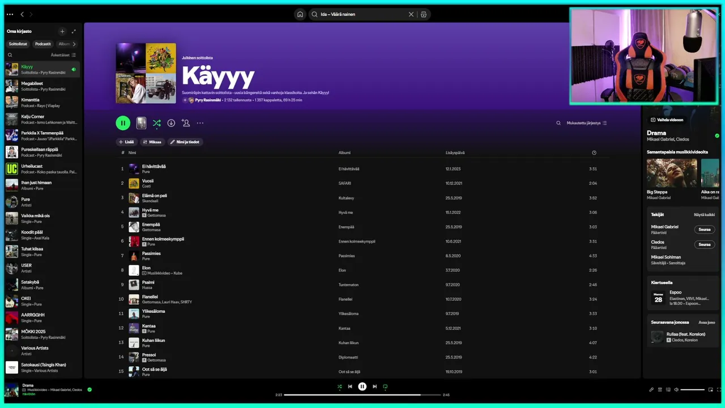
Task: Adjust the volume slider
Action: 692,389
